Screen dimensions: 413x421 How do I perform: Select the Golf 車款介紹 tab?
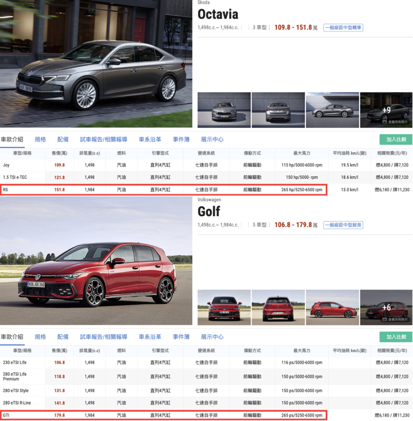tap(12, 337)
